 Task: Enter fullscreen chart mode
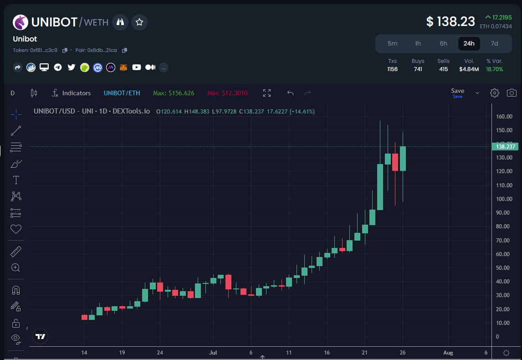click(x=267, y=93)
